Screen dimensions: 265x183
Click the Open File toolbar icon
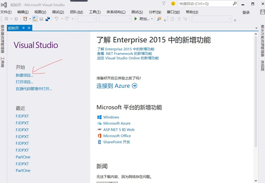click(35, 19)
